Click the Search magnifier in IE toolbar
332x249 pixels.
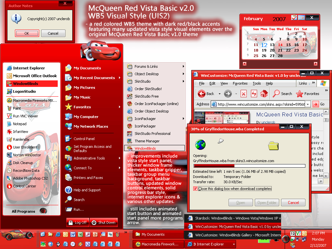click(x=276, y=94)
